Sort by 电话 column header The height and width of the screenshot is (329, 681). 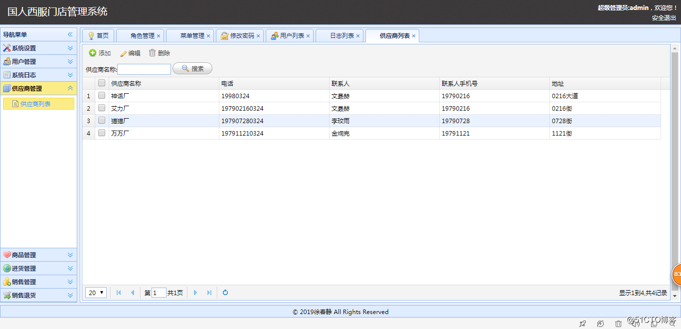point(274,83)
